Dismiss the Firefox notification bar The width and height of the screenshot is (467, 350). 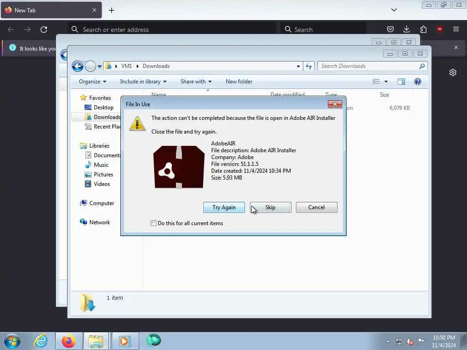(456, 47)
